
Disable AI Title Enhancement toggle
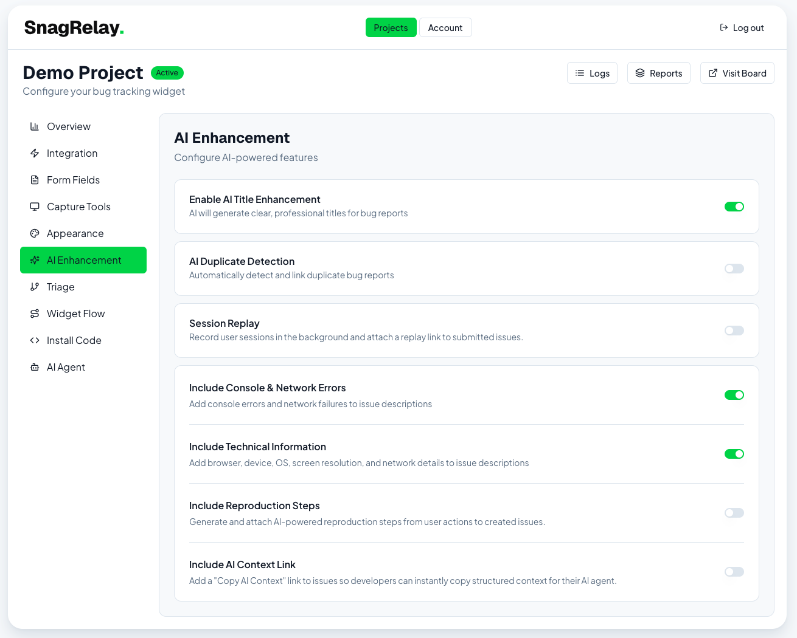(734, 207)
